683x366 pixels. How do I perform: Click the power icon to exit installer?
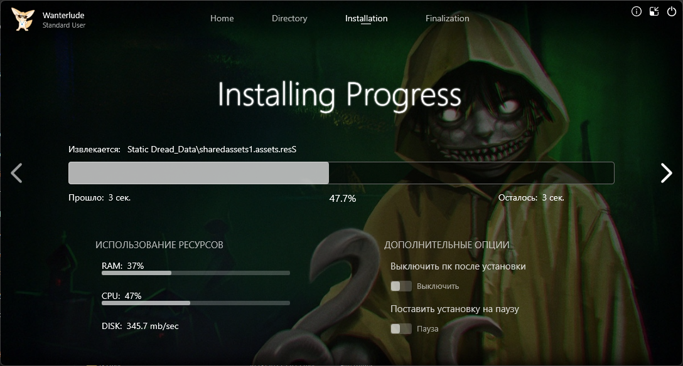pos(672,11)
